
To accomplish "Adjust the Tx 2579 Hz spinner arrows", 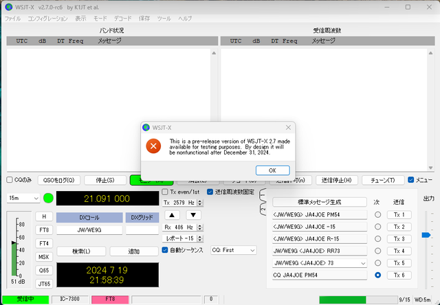I will point(200,203).
